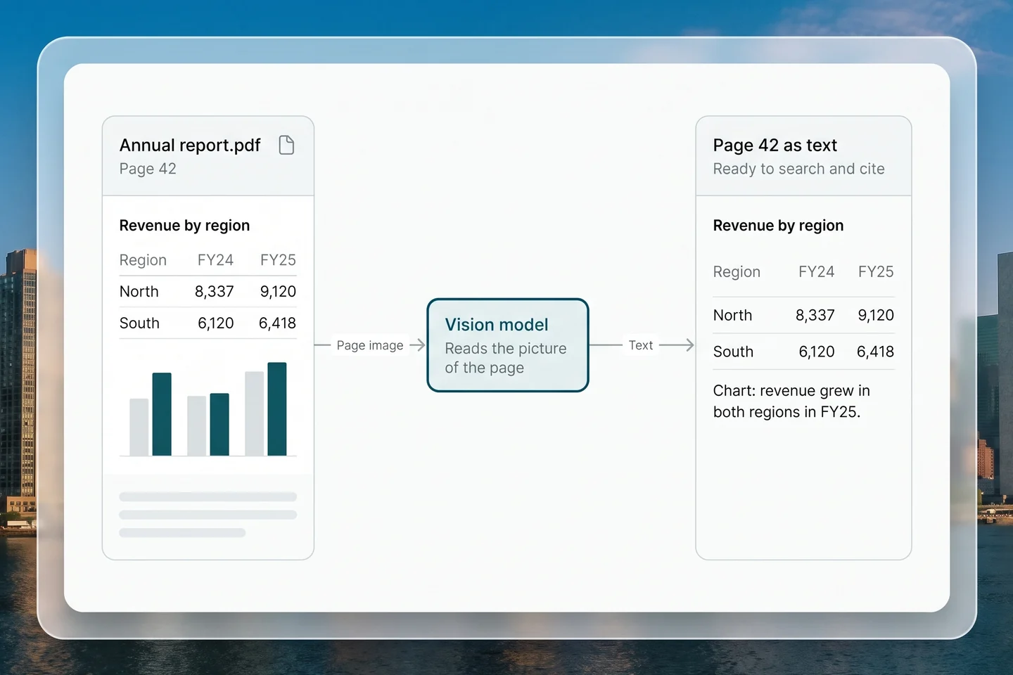Select 'FY25' header in Page 42 as text card

[x=876, y=272]
